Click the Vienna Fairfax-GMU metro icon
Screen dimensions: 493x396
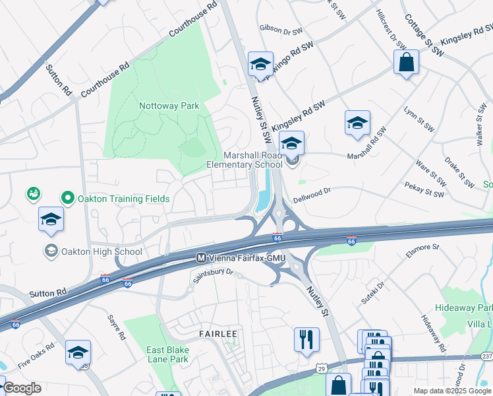[201, 259]
